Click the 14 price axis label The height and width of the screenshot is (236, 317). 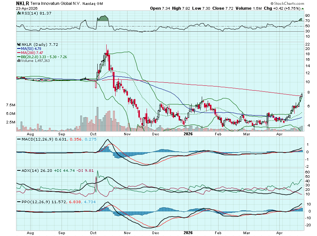pyautogui.click(x=308, y=66)
